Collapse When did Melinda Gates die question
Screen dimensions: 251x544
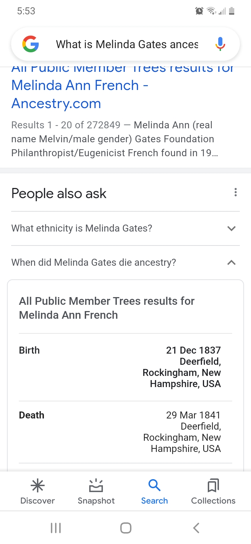94,262
